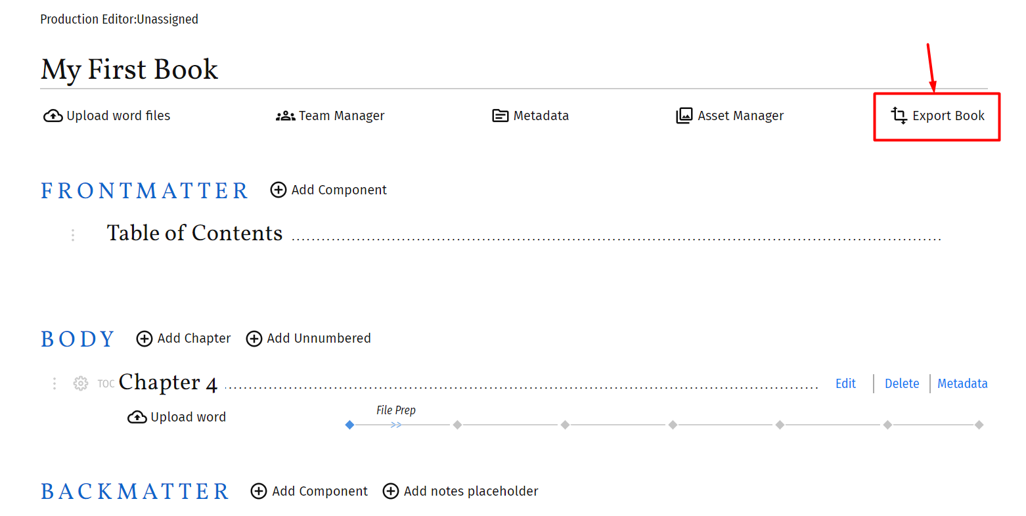Click the Add Chapter plus icon

coord(145,339)
